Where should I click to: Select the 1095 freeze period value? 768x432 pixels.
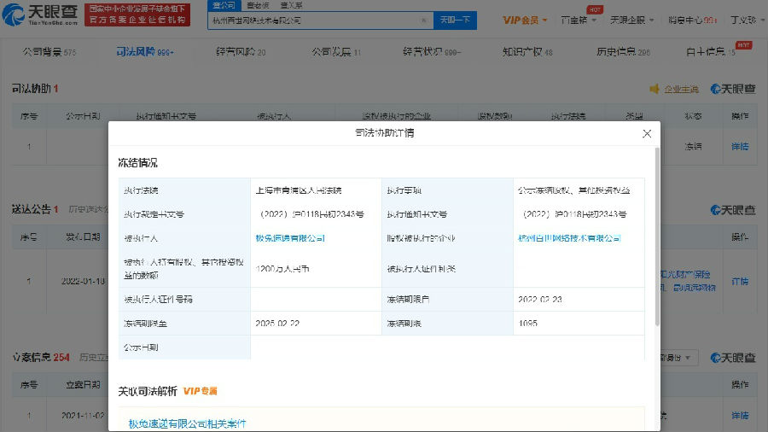tap(527, 324)
